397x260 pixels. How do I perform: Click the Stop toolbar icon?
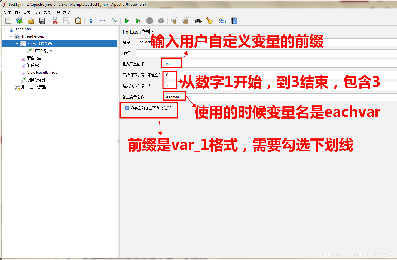tap(150, 21)
